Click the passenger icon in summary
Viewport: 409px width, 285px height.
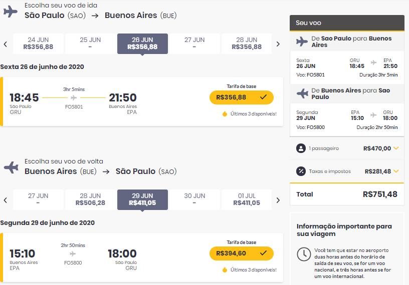coord(301,148)
